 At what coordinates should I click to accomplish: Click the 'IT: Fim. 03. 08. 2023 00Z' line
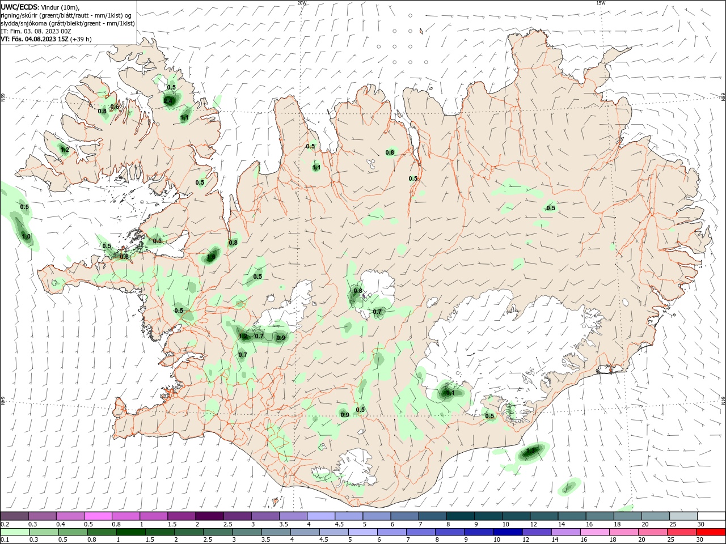36,31
